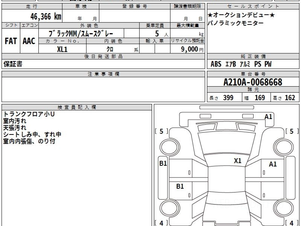This screenshot has width=301, height=226.
Task: Select the トランクフロア小U note
Action: pyautogui.click(x=29, y=114)
